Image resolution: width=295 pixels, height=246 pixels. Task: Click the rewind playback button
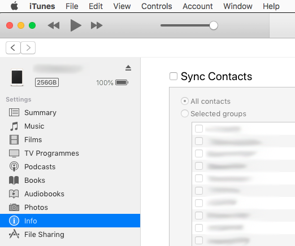click(x=54, y=25)
